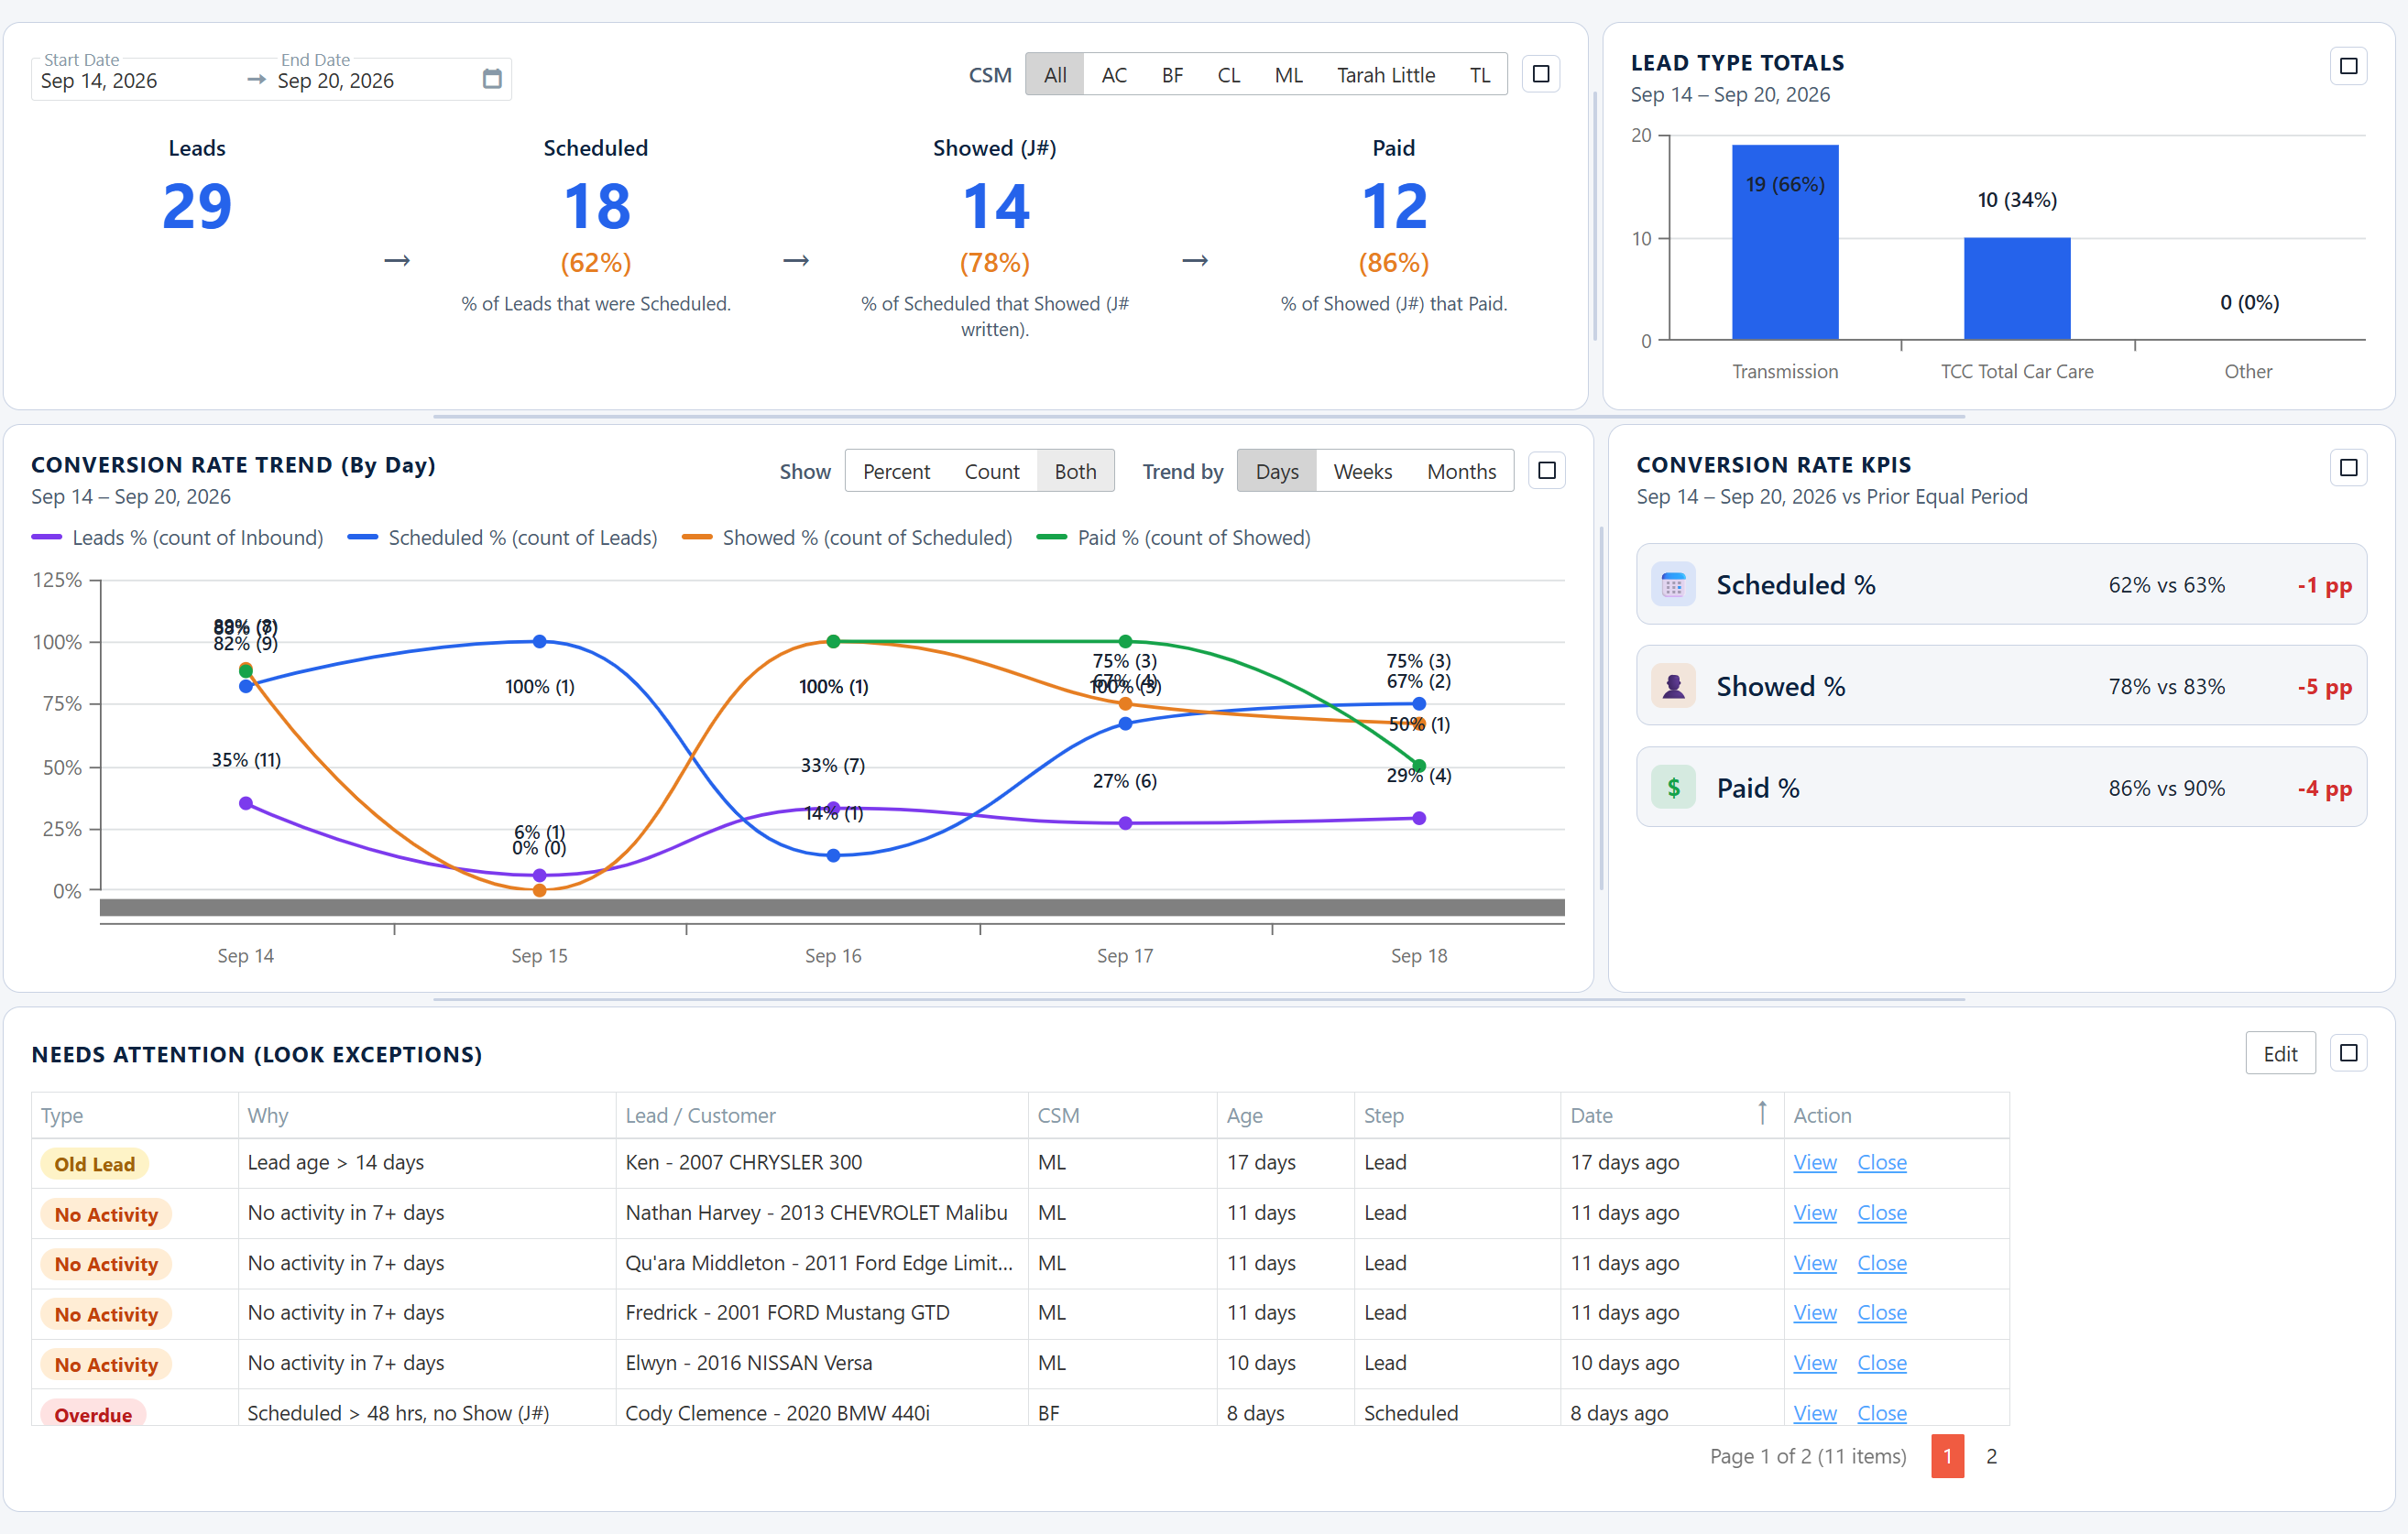This screenshot has width=2408, height=1534.
Task: Show trend values as Count
Action: tap(991, 472)
